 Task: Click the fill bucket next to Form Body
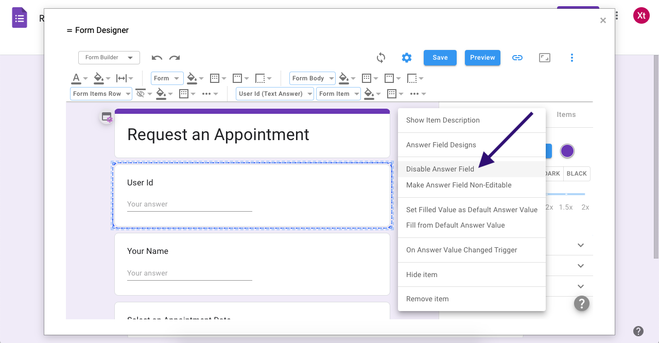(344, 78)
